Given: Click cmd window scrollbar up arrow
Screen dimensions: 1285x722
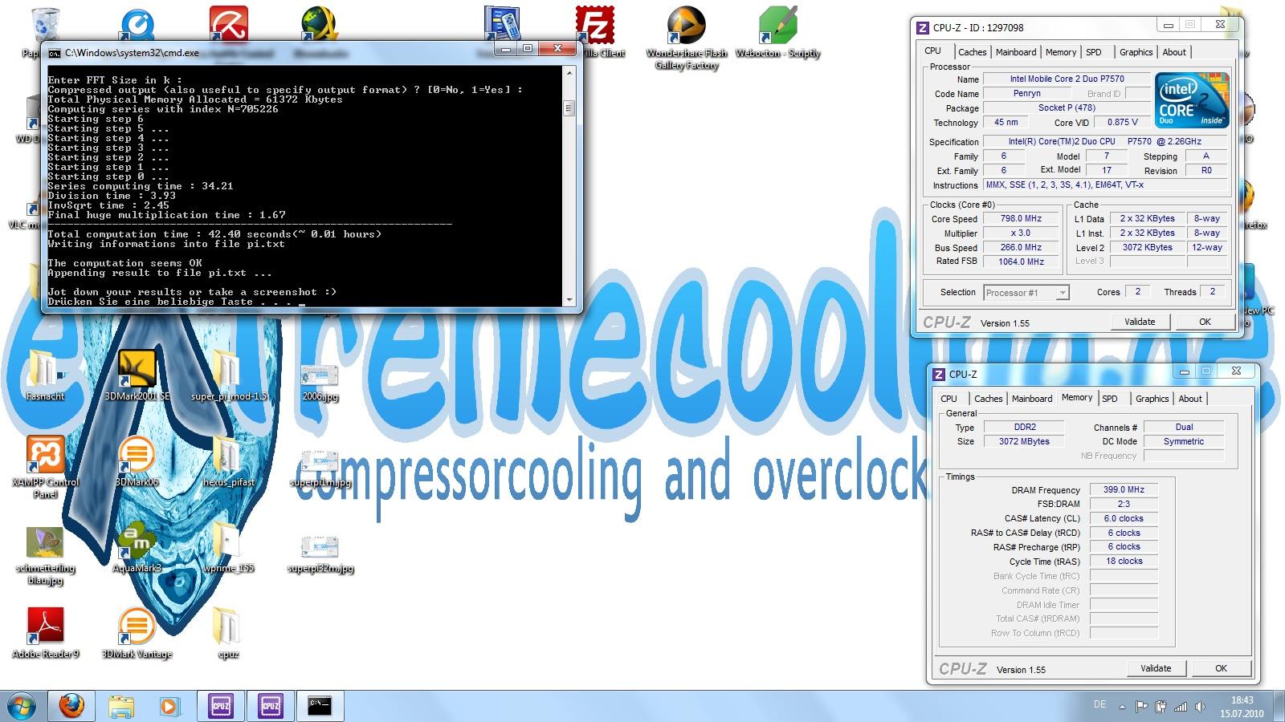Looking at the screenshot, I should pos(570,73).
